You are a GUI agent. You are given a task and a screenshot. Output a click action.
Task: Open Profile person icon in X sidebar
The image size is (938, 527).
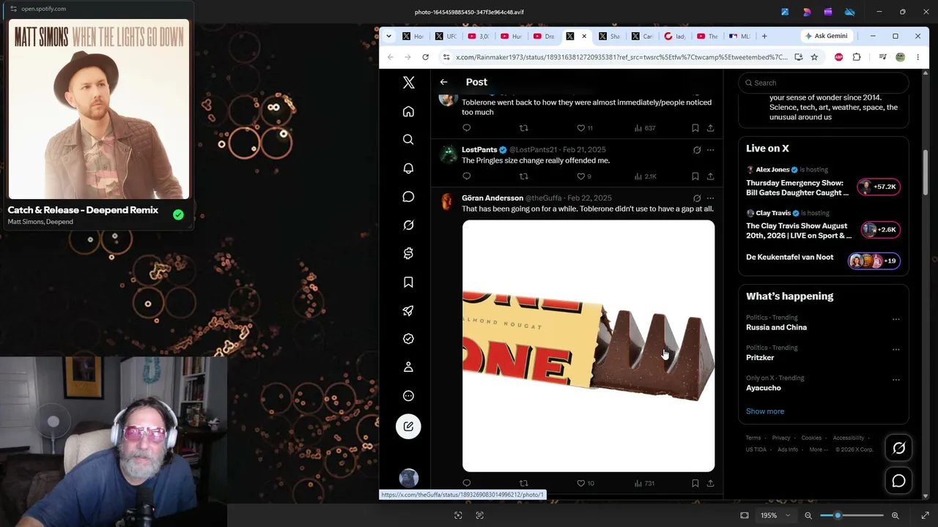(x=409, y=367)
